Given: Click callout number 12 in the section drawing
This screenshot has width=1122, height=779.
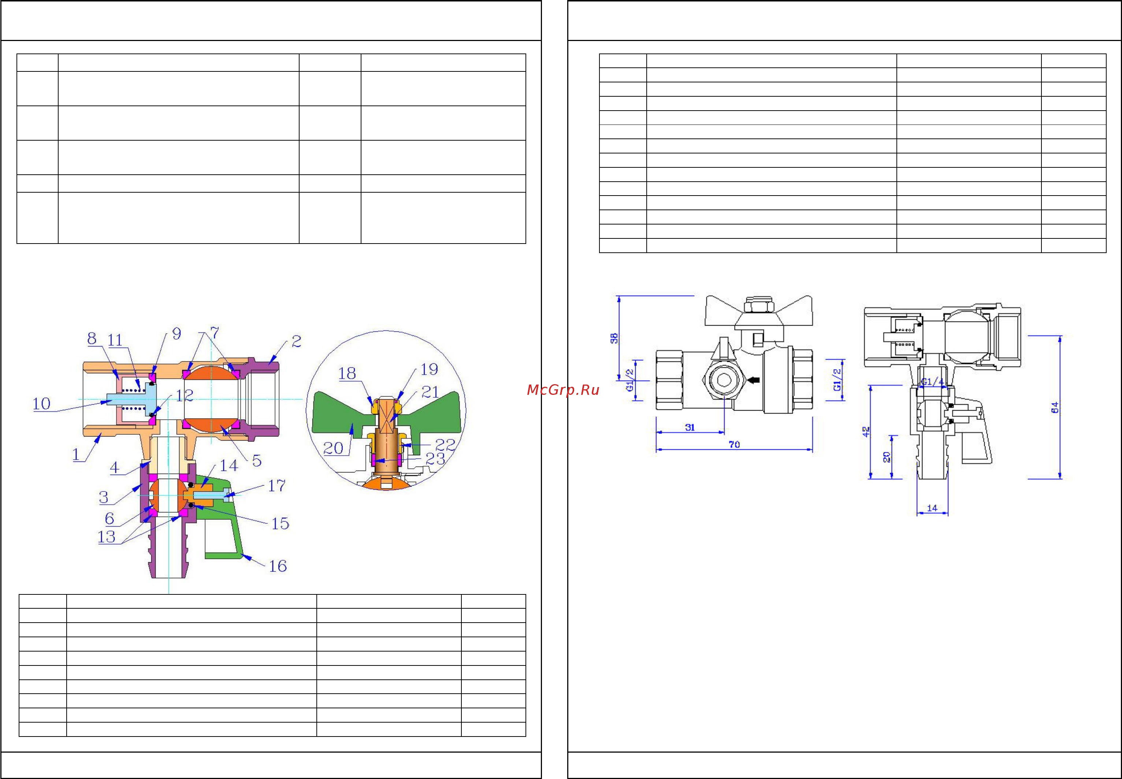Looking at the screenshot, I should [185, 395].
